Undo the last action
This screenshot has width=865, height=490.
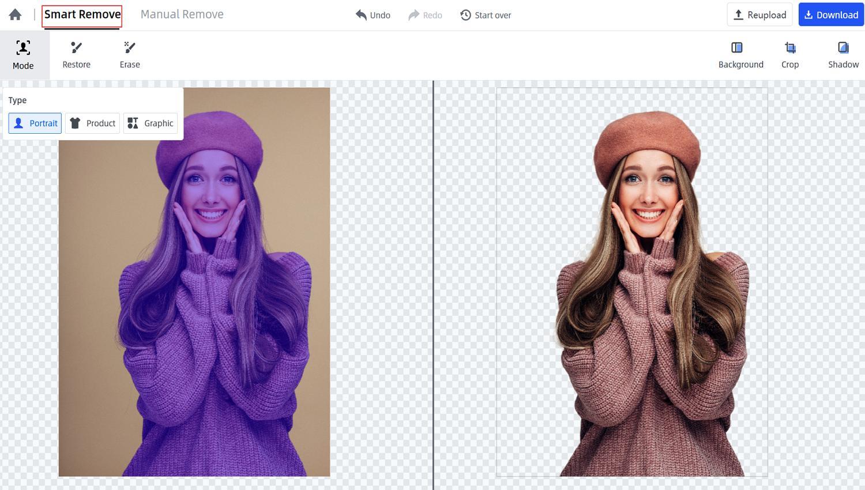point(373,15)
